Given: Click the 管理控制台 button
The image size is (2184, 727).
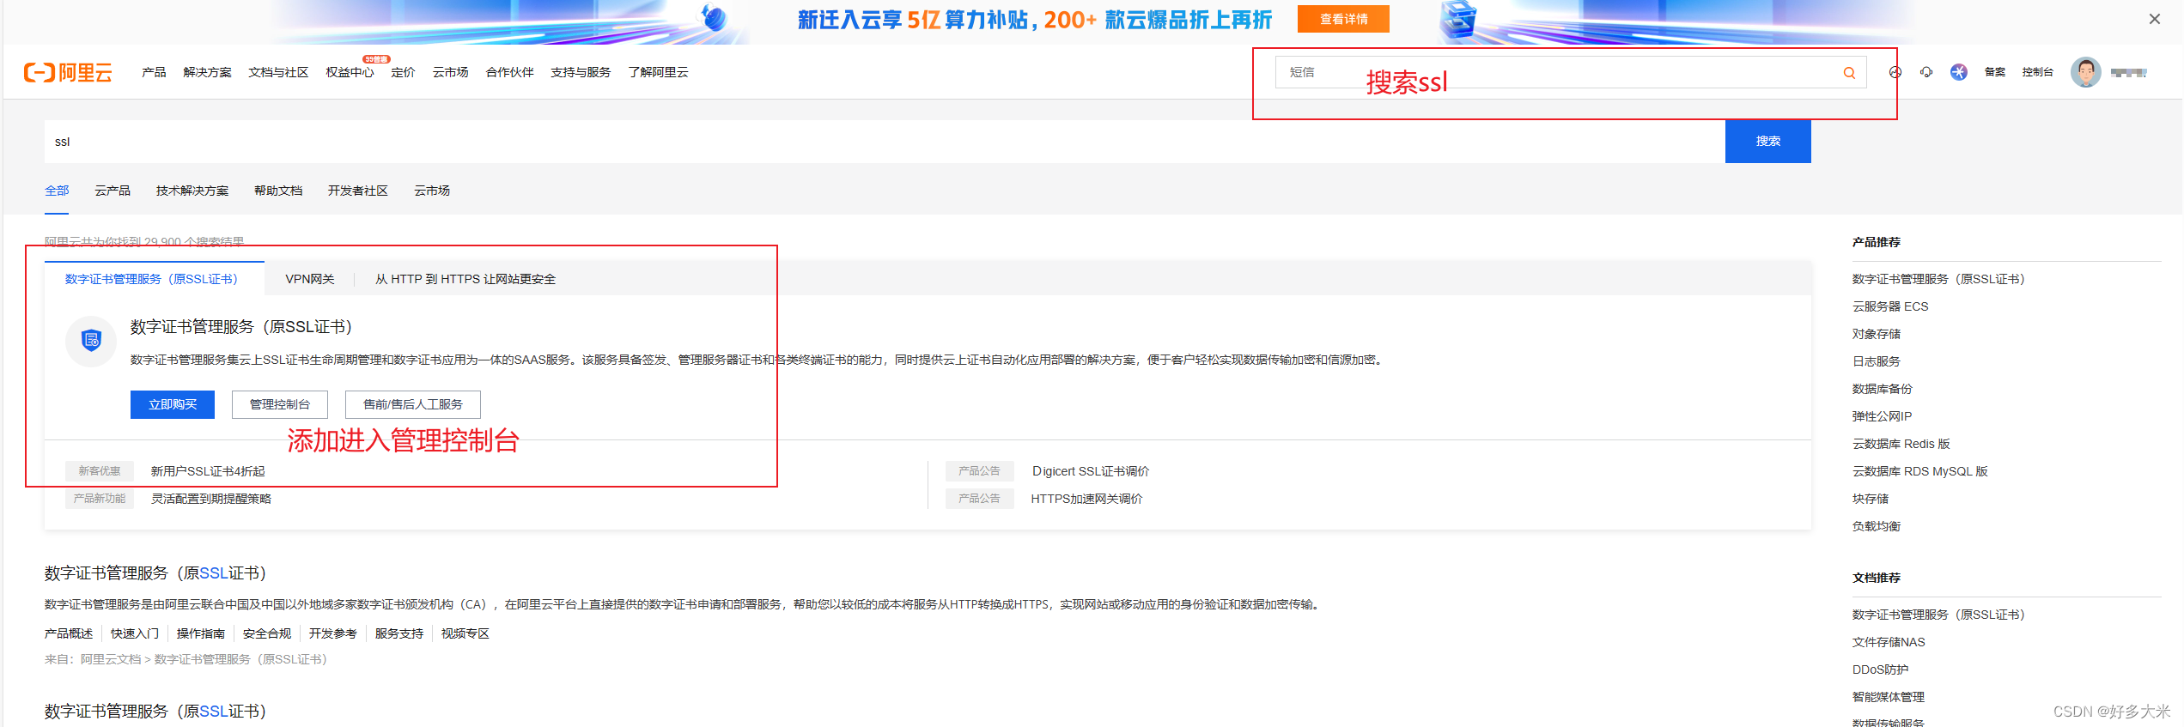Looking at the screenshot, I should pos(280,404).
